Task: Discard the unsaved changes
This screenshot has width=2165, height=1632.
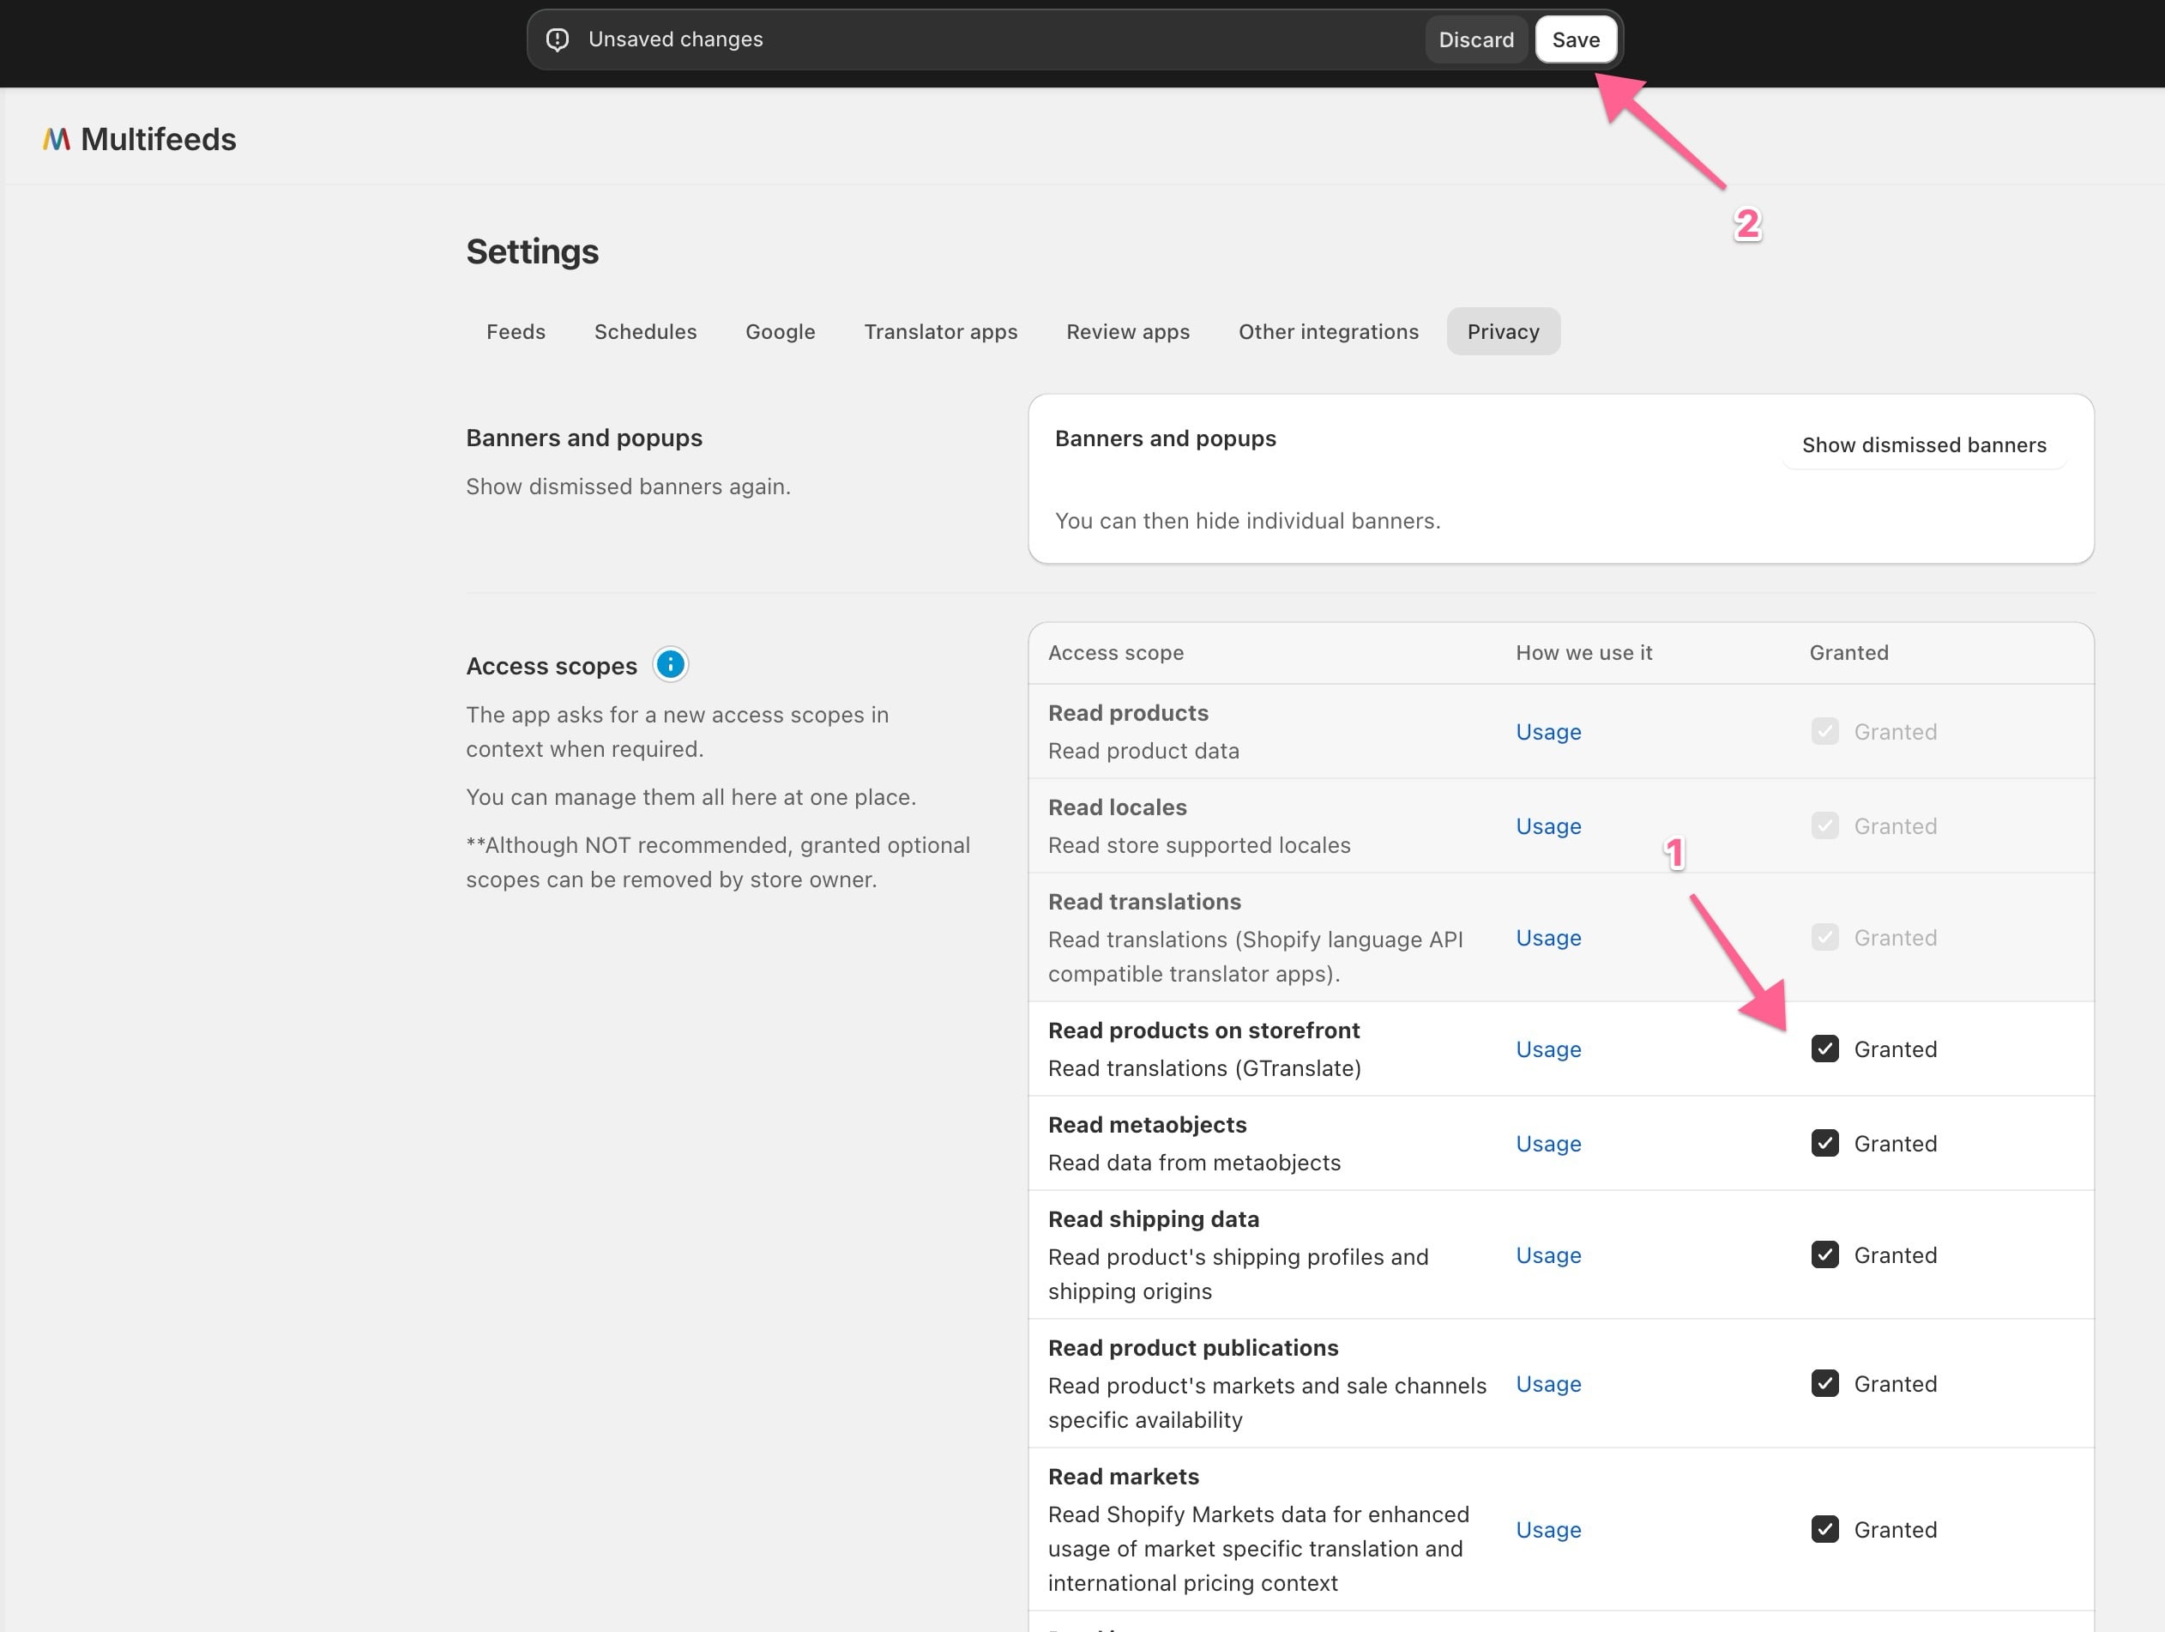Action: click(1476, 39)
